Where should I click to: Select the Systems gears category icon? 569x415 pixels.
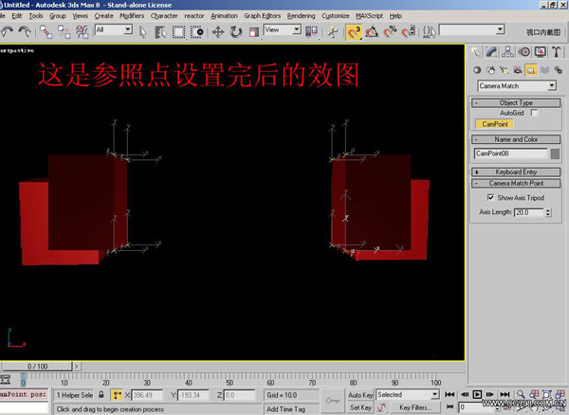(559, 70)
